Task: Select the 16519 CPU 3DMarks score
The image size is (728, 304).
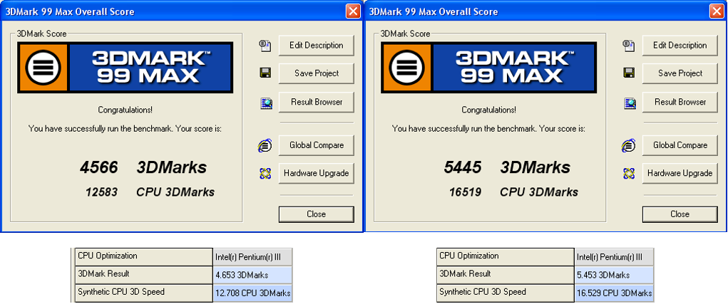Action: [513, 192]
